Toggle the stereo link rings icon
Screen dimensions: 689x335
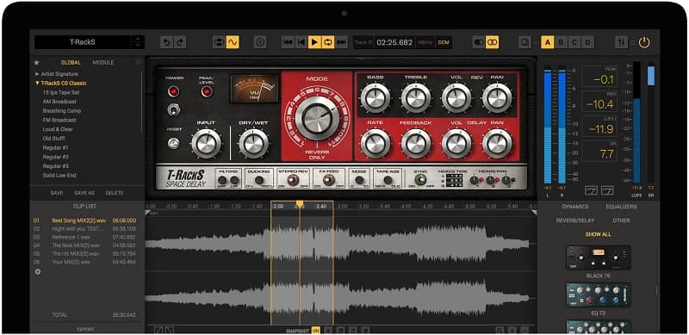(492, 42)
